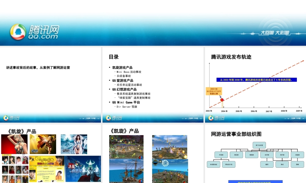Click the bullet 凯旋游戏产品
The width and height of the screenshot is (306, 183).
[x=122, y=67]
